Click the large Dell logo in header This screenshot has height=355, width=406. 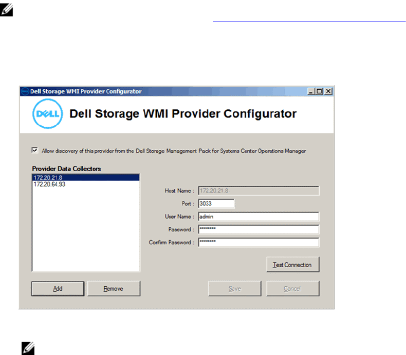48,114
